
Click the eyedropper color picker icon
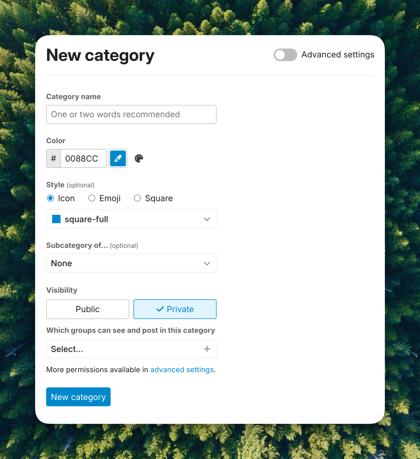click(118, 158)
